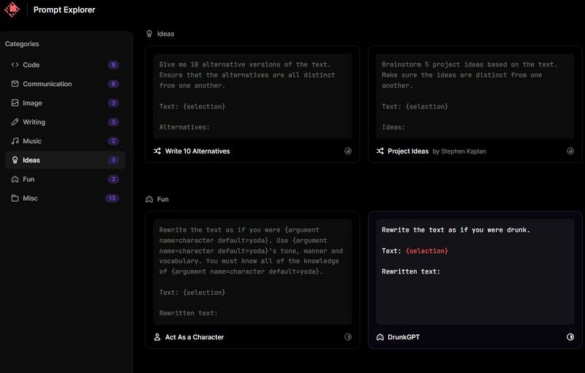The image size is (585, 373).
Task: Click the creativity icon on Project Ideas card
Action: pyautogui.click(x=570, y=151)
